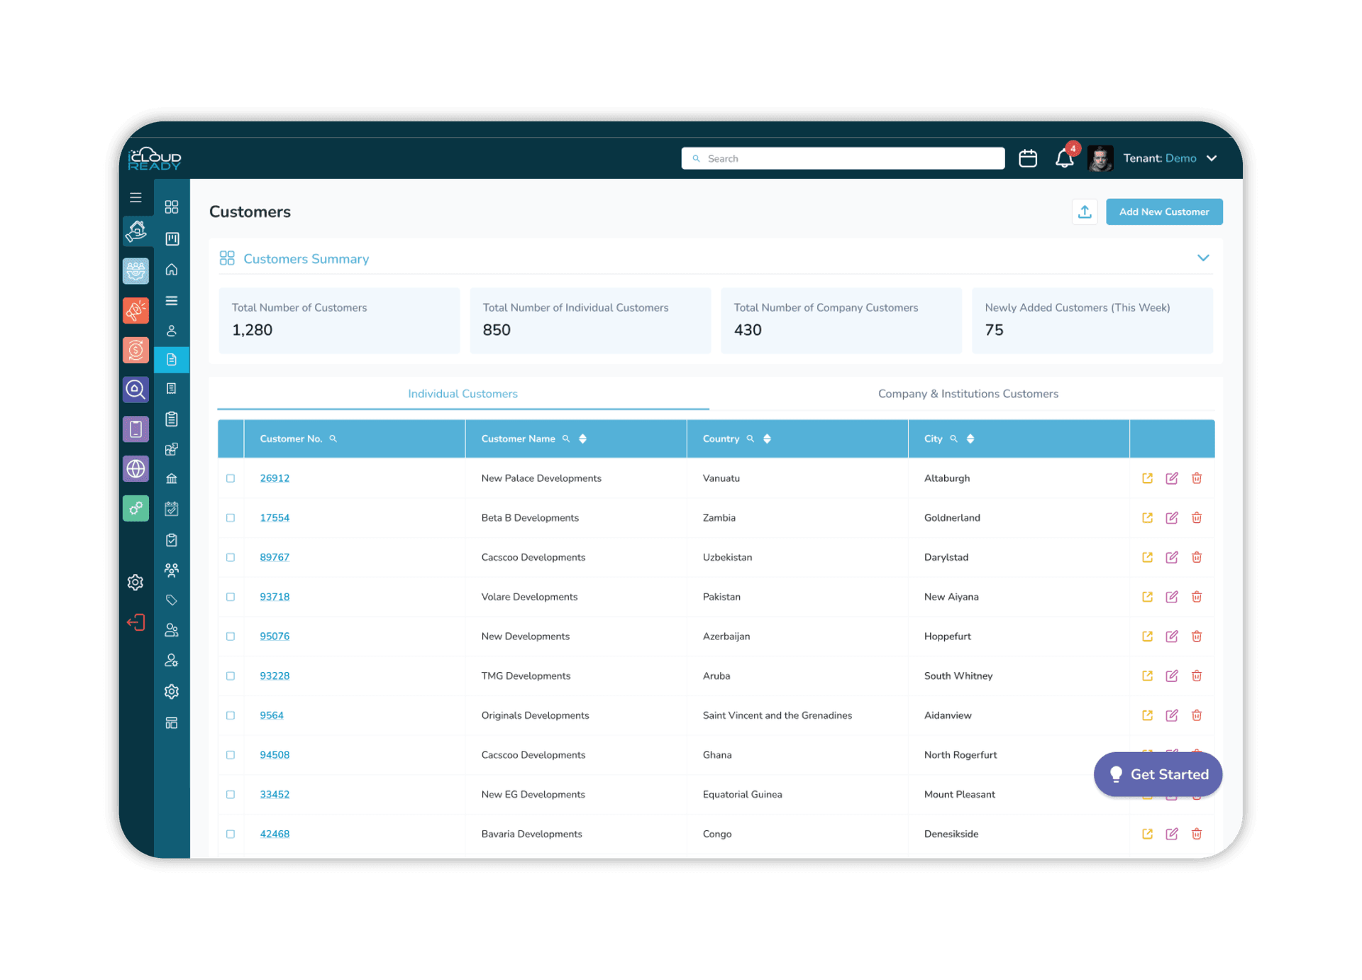This screenshot has height=980, width=1362.
Task: Select the megaphone marketing icon in sidebar
Action: pyautogui.click(x=135, y=310)
